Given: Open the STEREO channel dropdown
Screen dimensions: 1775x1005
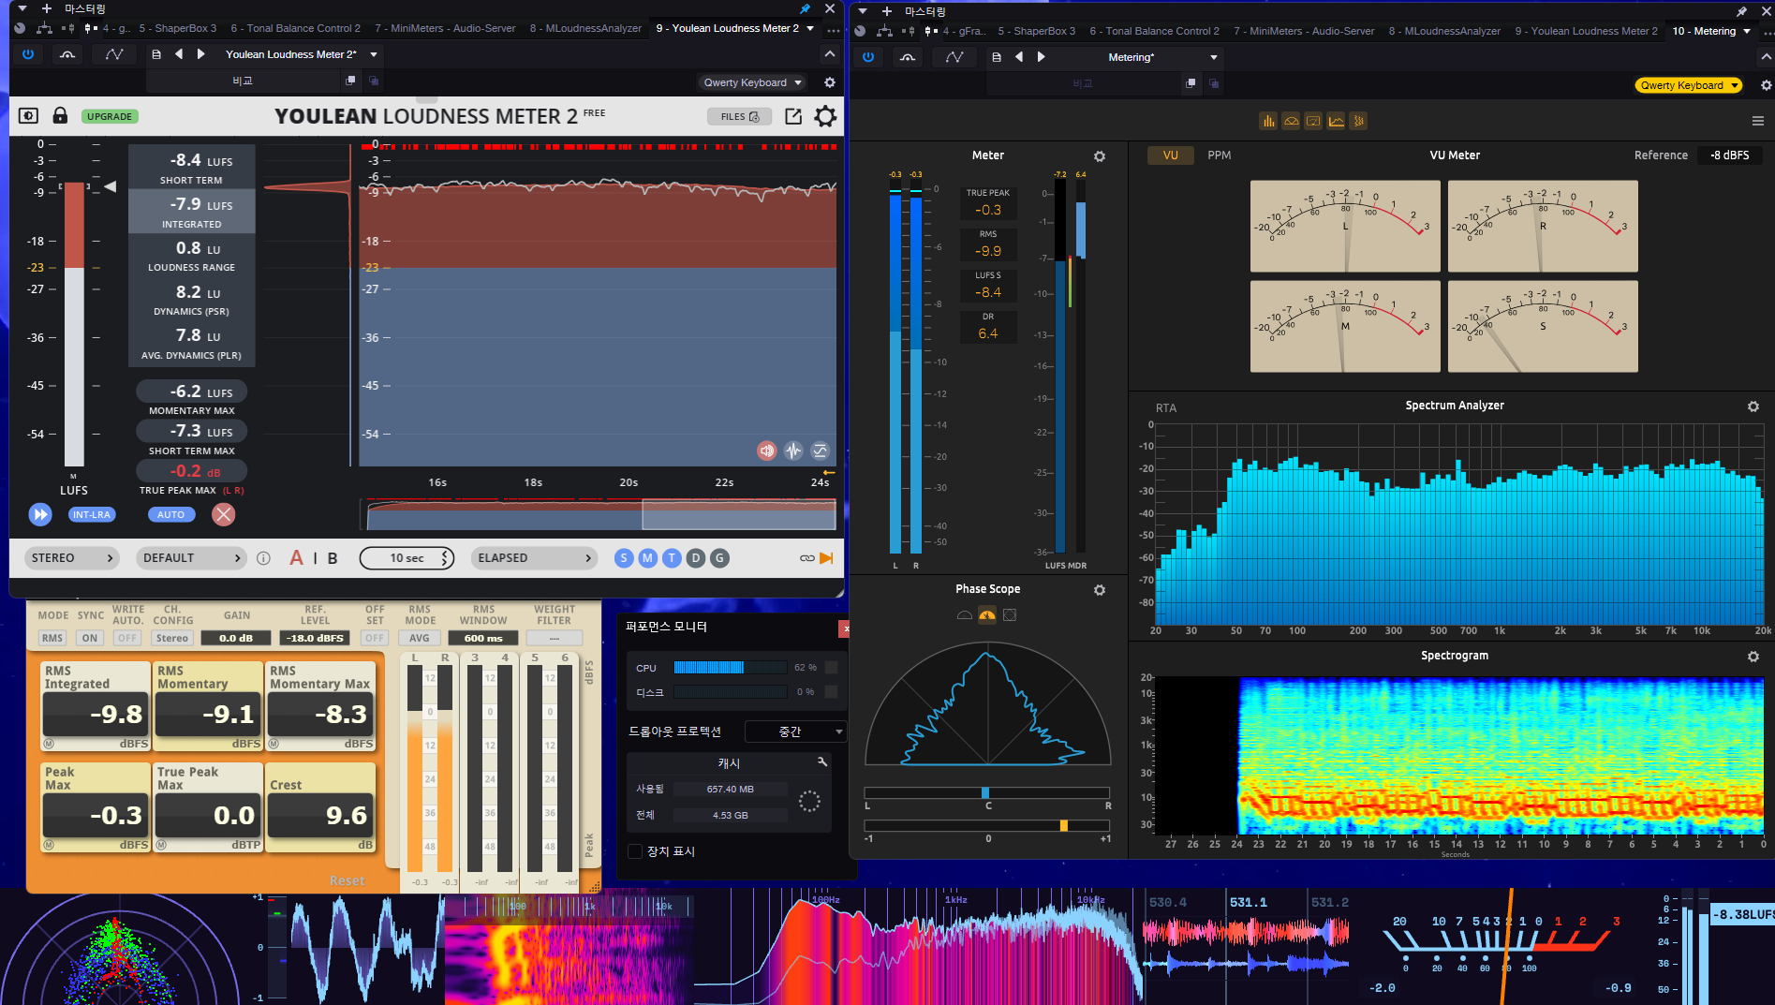Looking at the screenshot, I should coord(72,558).
